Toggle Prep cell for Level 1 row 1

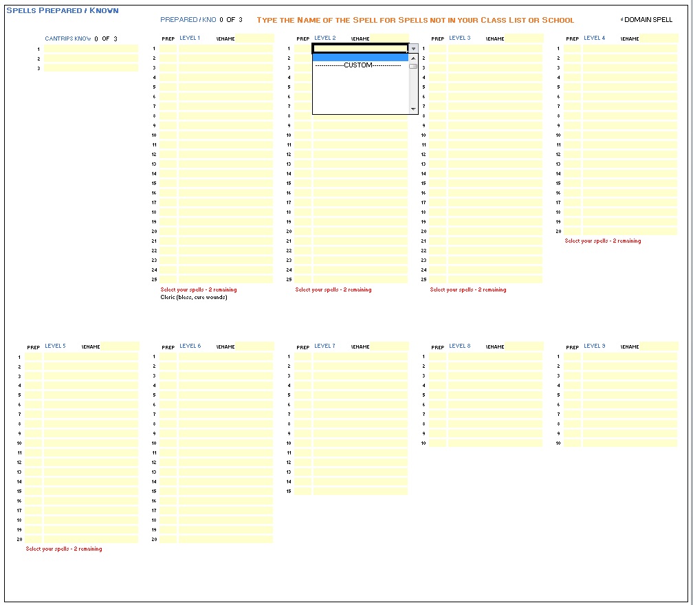168,49
